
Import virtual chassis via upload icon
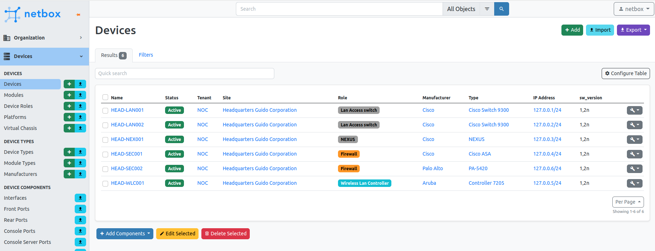tap(80, 128)
